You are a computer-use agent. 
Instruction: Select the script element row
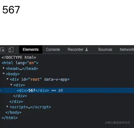point(30,107)
